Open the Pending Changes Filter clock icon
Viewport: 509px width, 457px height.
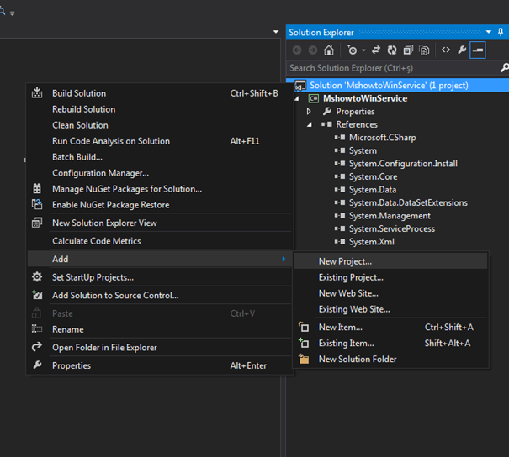[x=352, y=50]
